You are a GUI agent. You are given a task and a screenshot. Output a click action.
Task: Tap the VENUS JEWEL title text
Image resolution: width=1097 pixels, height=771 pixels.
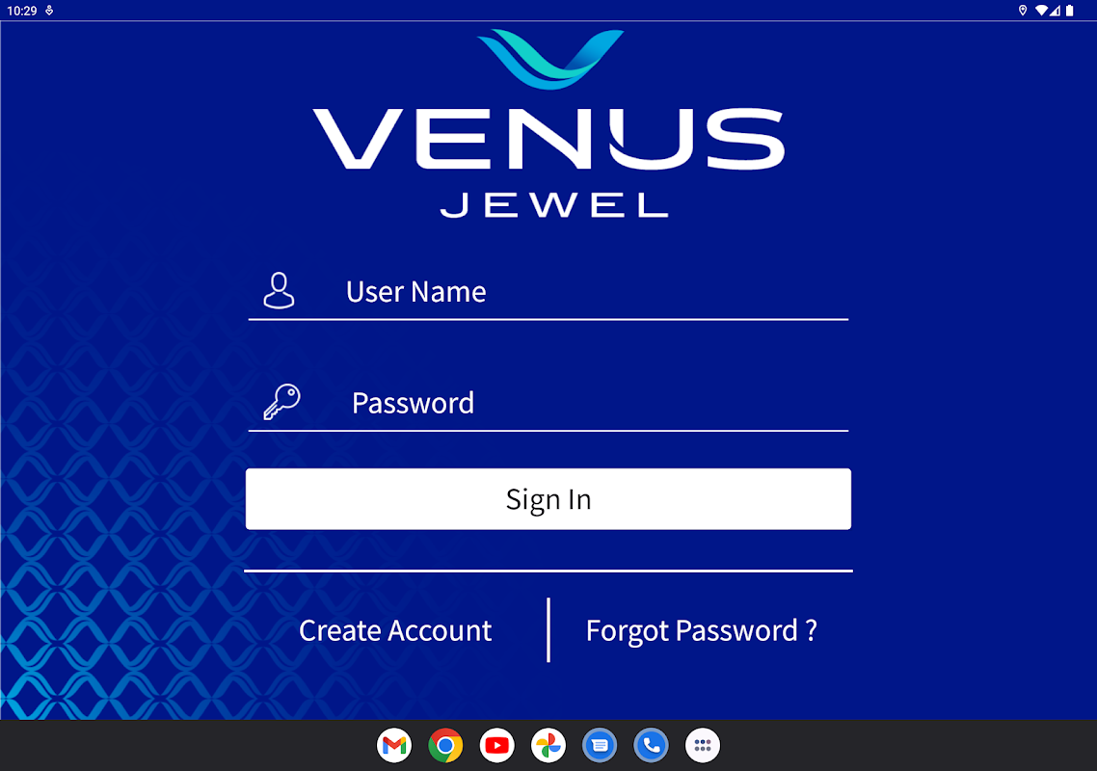point(549,162)
